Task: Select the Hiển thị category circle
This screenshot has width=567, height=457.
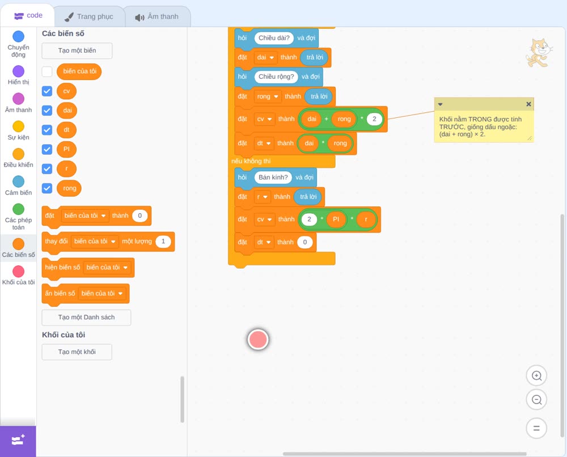Action: pyautogui.click(x=19, y=71)
